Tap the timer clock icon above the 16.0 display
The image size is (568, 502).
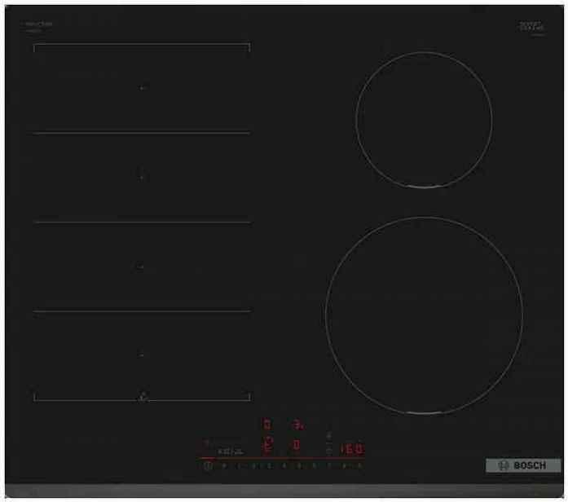(x=328, y=435)
